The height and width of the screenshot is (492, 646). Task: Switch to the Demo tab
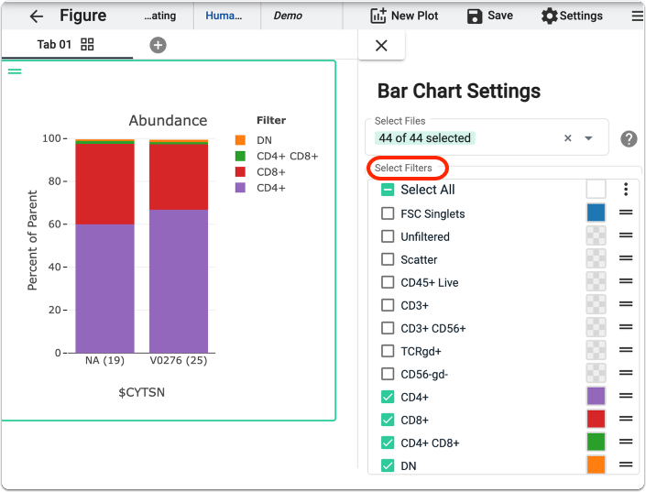click(288, 16)
